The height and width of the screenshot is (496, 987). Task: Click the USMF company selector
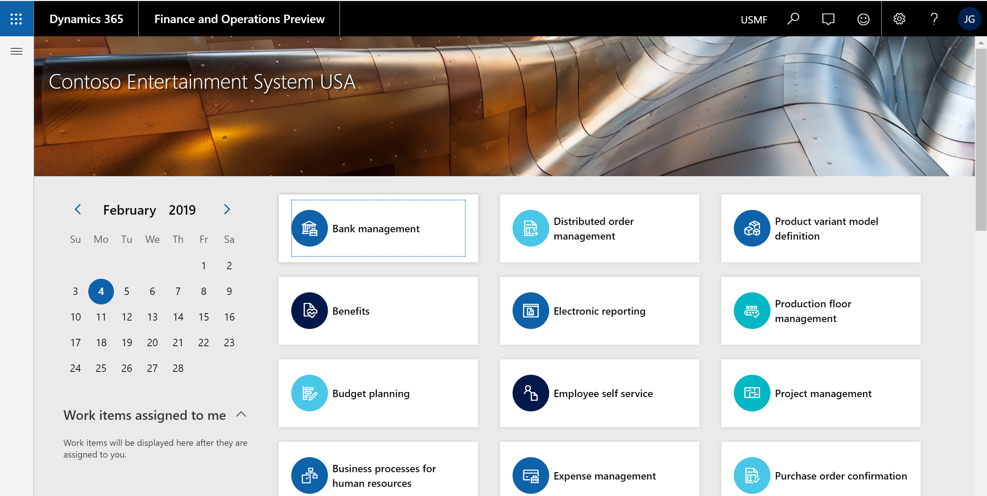[x=754, y=19]
